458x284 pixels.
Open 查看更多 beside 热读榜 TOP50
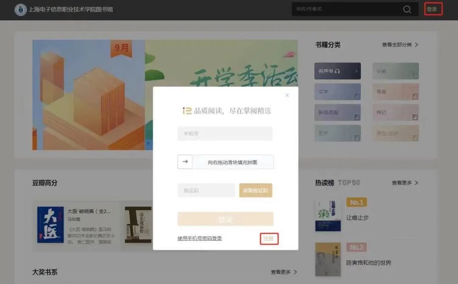click(x=403, y=182)
